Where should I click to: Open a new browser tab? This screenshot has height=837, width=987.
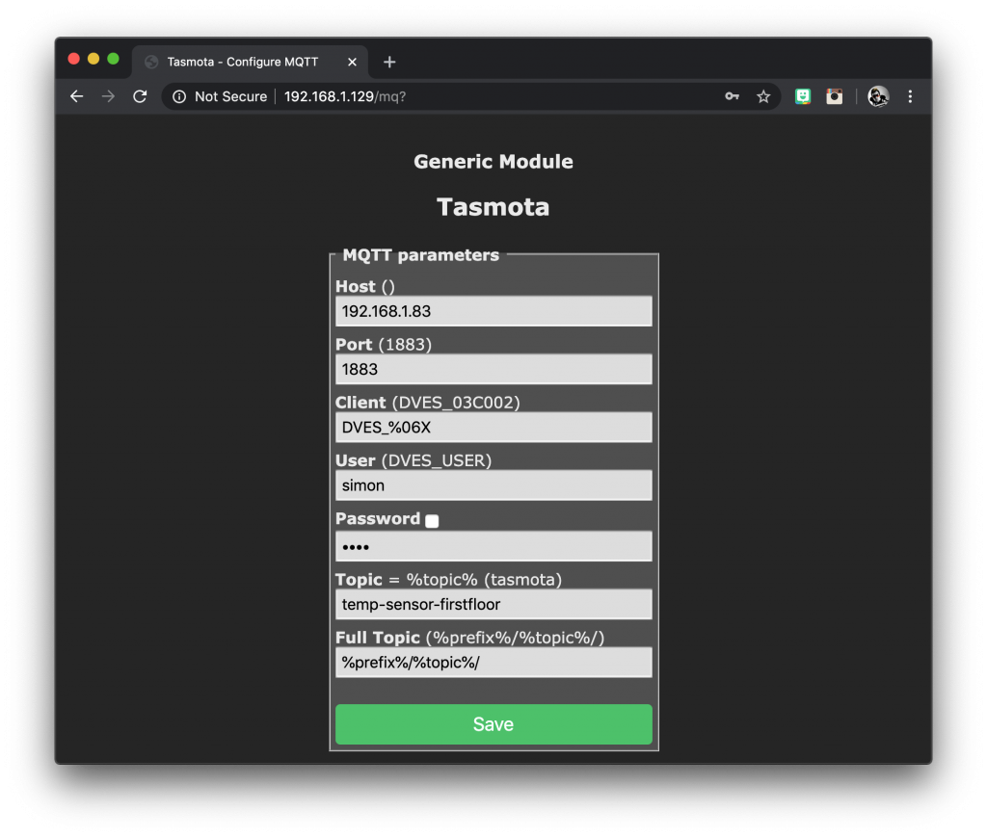[x=389, y=62]
